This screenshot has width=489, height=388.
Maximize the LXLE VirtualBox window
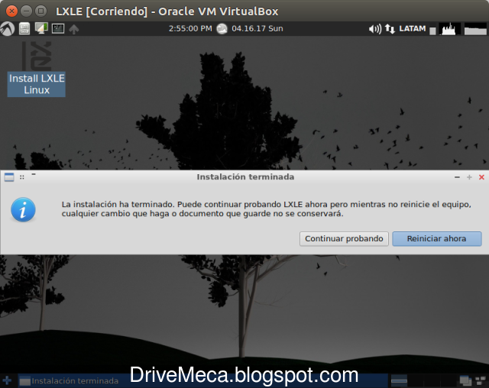pos(40,11)
